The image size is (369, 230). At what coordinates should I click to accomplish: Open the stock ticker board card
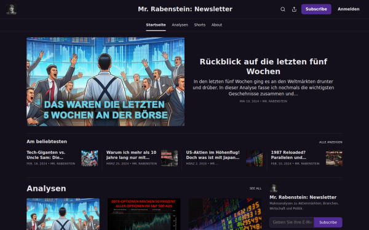[x=225, y=214]
